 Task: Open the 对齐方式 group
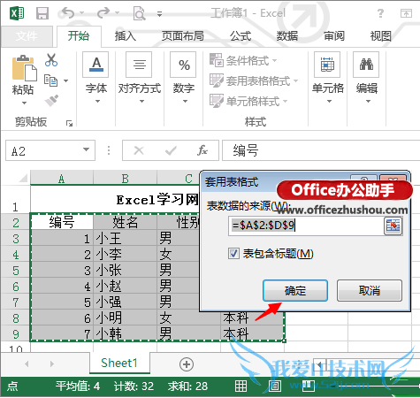pyautogui.click(x=140, y=78)
